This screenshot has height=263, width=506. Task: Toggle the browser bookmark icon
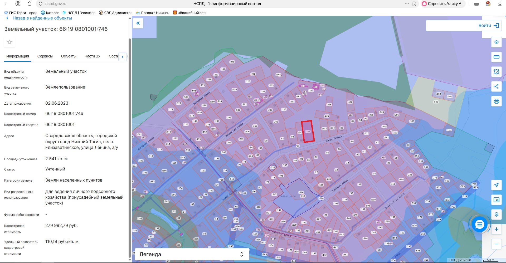pyautogui.click(x=414, y=4)
